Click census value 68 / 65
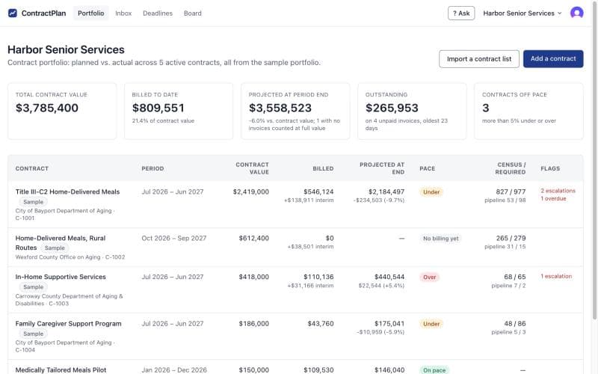 [x=515, y=277]
